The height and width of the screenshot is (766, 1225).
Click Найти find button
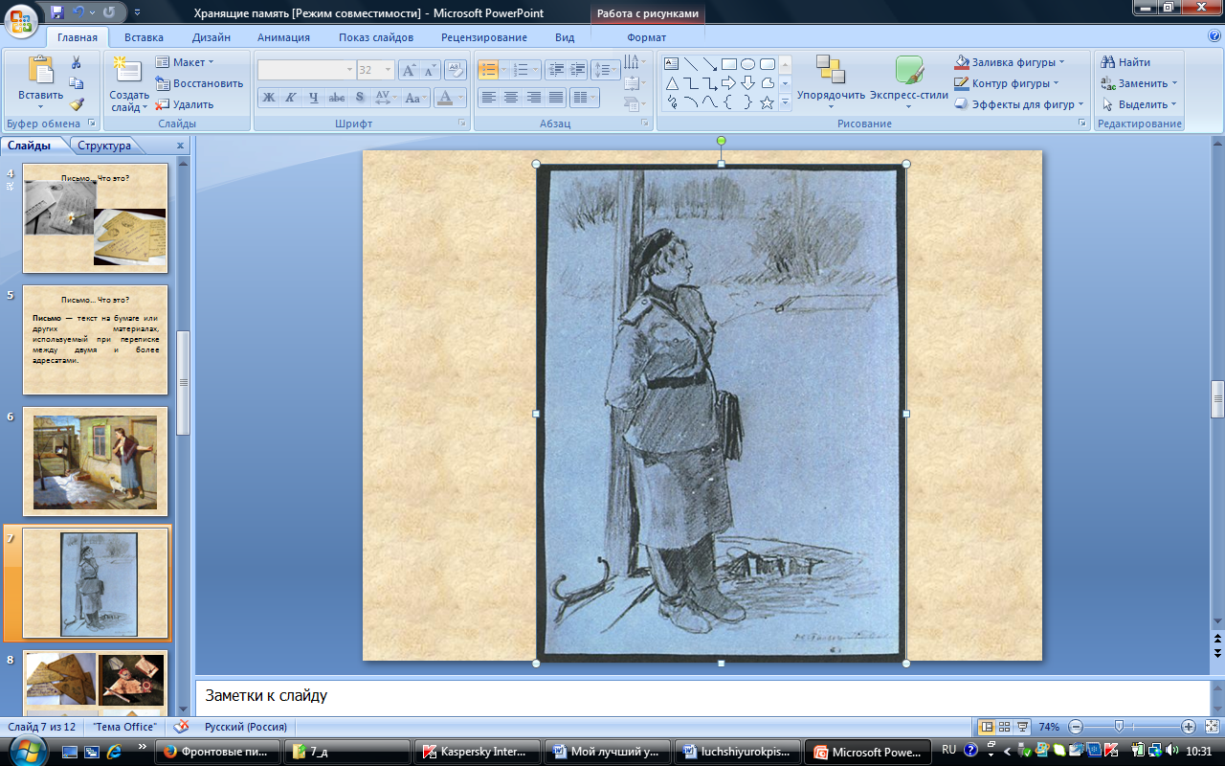tap(1126, 62)
